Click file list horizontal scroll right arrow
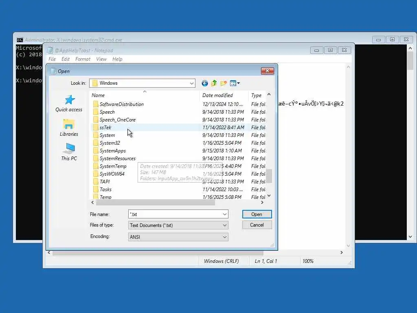 click(262, 203)
